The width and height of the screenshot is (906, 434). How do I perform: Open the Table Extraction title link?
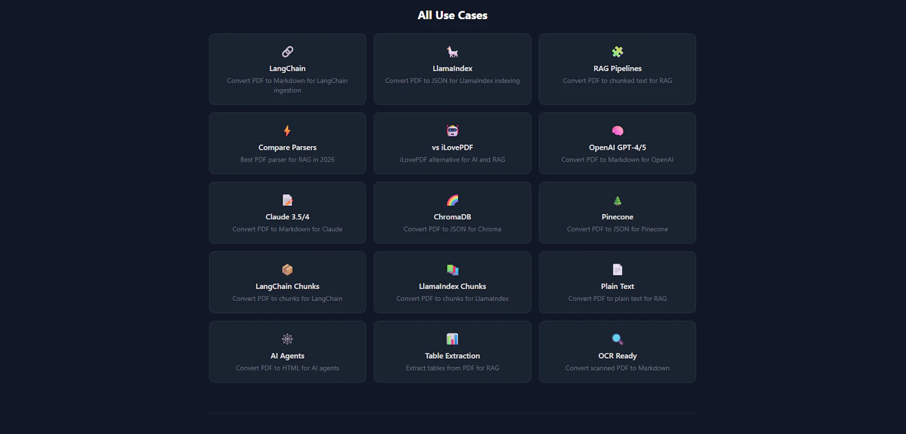tap(452, 356)
